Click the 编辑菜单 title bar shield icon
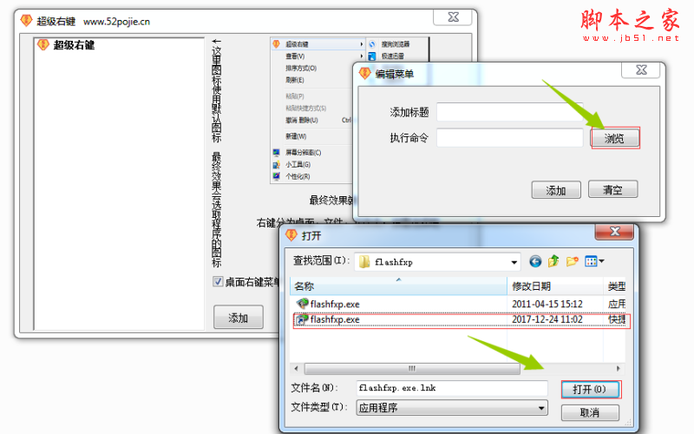This screenshot has height=434, width=694. click(364, 73)
